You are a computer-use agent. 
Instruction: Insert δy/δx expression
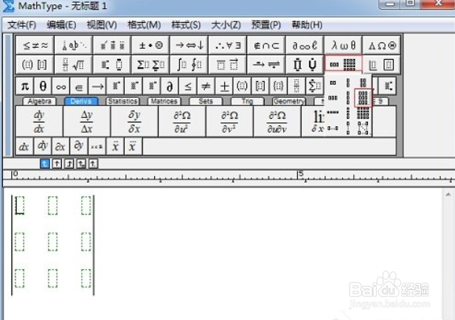[134, 122]
